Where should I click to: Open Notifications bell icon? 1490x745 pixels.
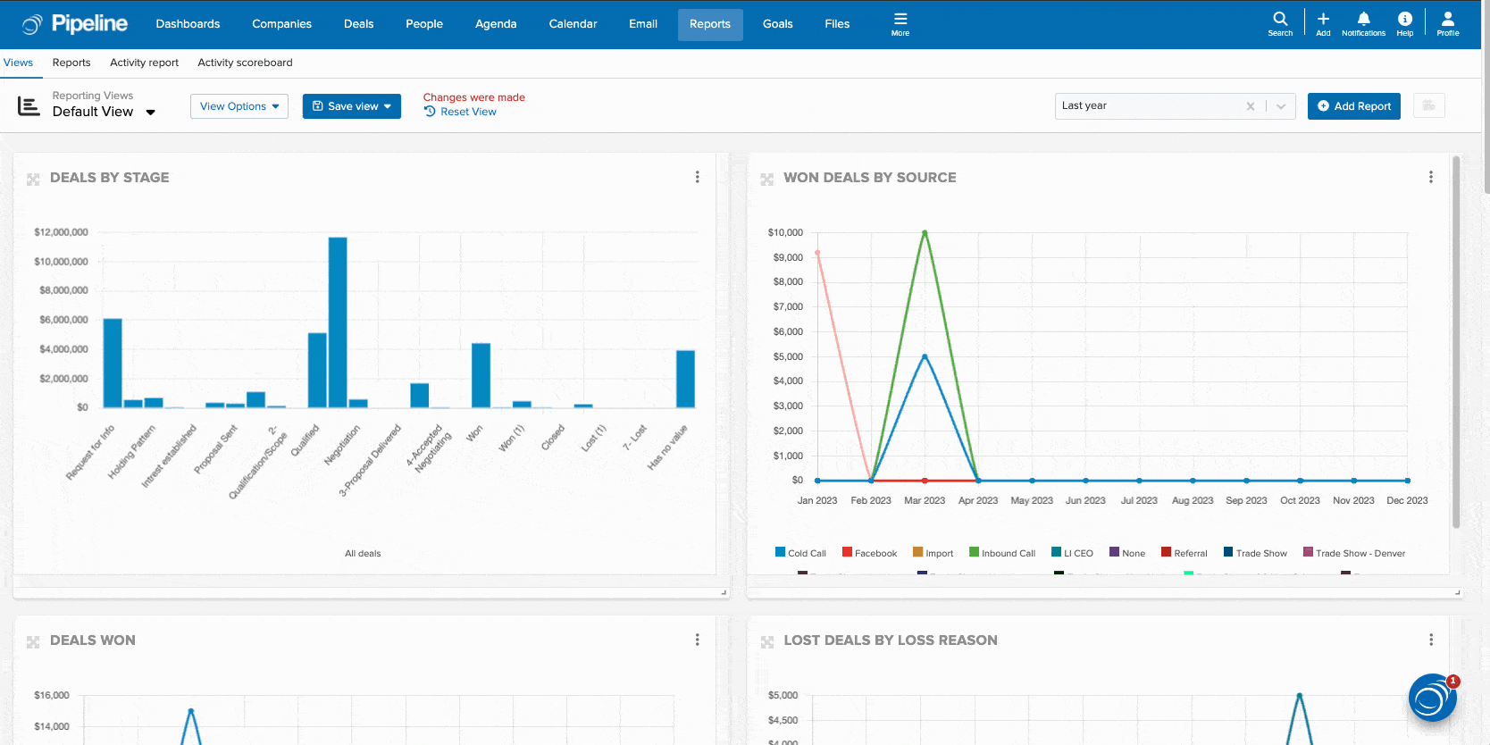(1363, 23)
